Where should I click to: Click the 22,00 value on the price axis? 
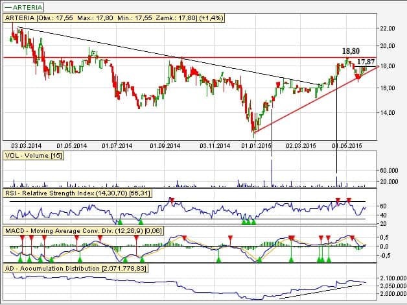[387, 28]
